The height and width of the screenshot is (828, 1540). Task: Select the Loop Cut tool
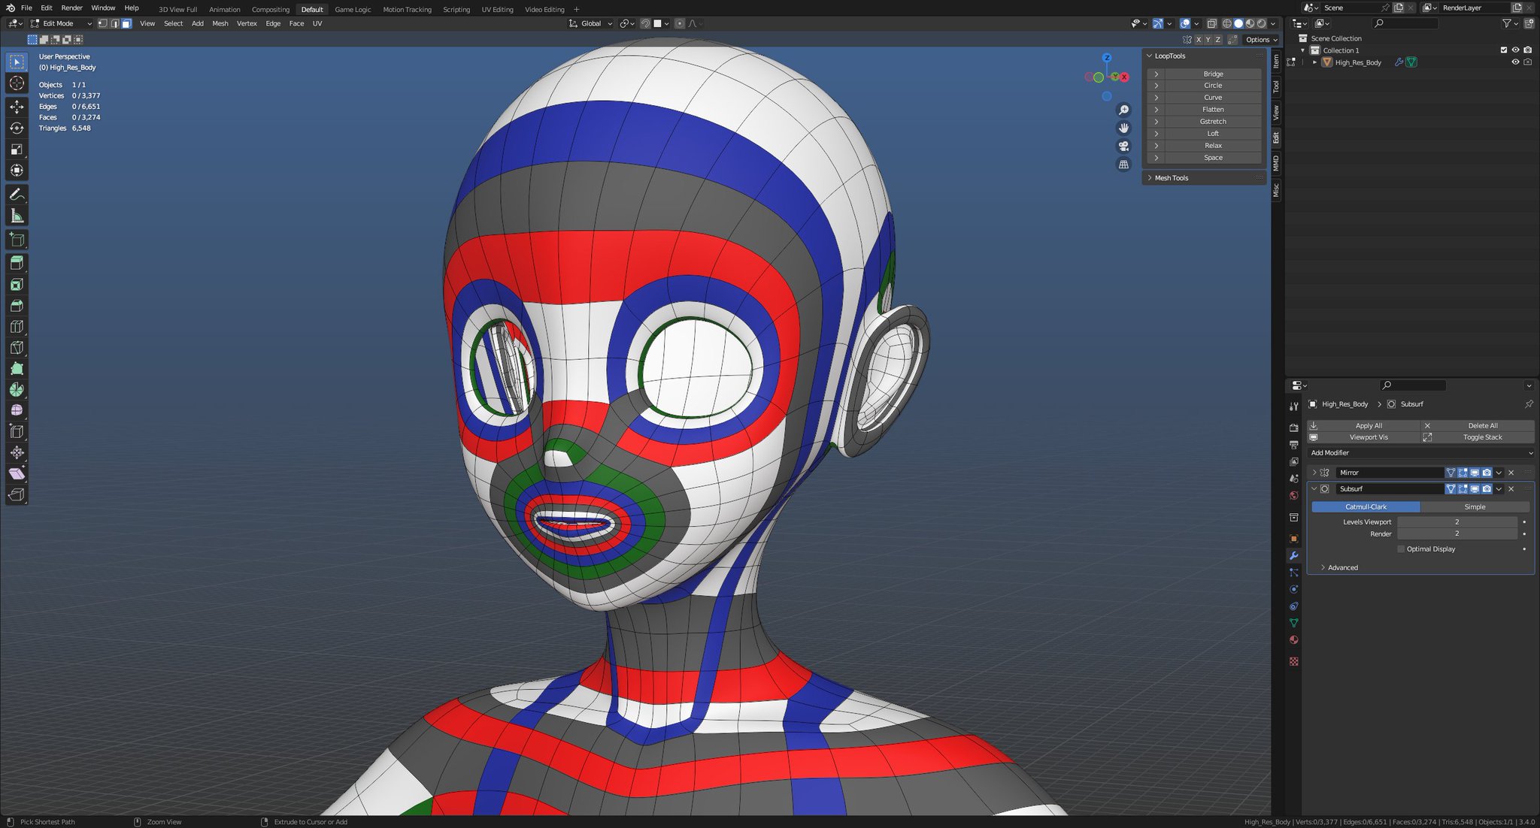point(17,327)
